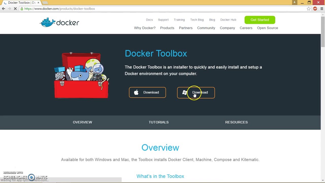Open the Training link
The width and height of the screenshot is (325, 183).
[179, 20]
